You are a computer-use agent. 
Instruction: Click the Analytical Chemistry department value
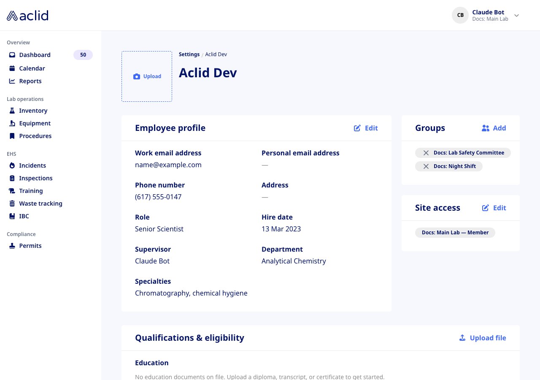[x=294, y=261]
